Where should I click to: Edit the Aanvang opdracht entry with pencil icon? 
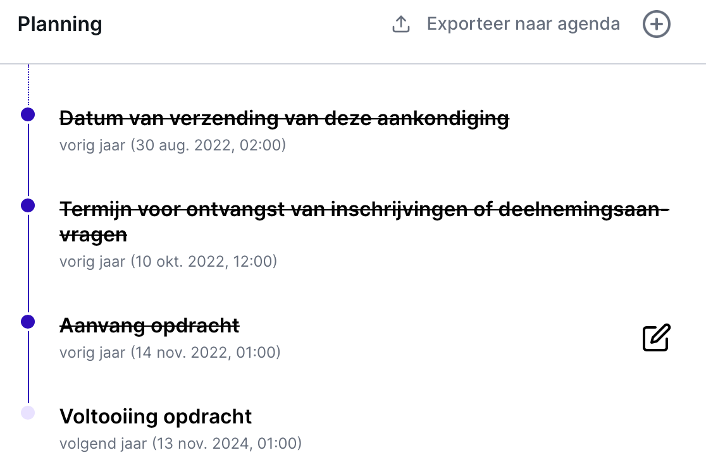pos(656,337)
